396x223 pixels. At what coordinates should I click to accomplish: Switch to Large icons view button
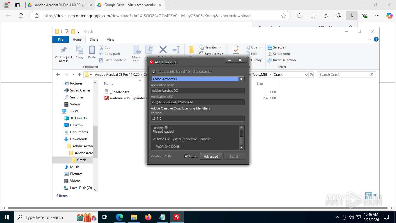(x=375, y=196)
